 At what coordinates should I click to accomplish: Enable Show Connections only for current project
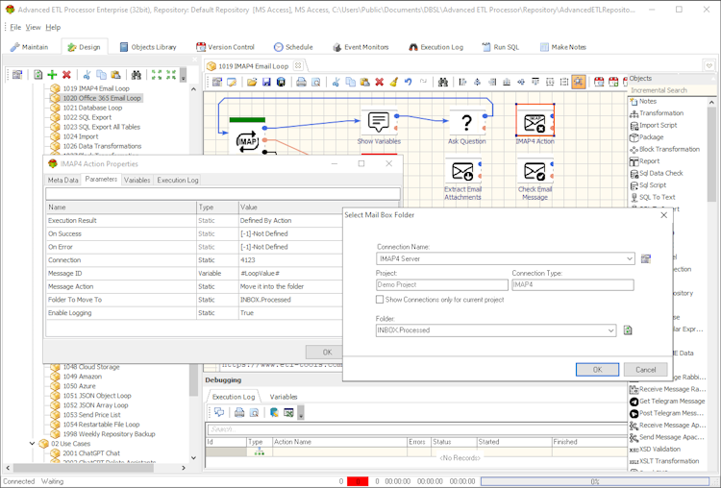pyautogui.click(x=380, y=300)
